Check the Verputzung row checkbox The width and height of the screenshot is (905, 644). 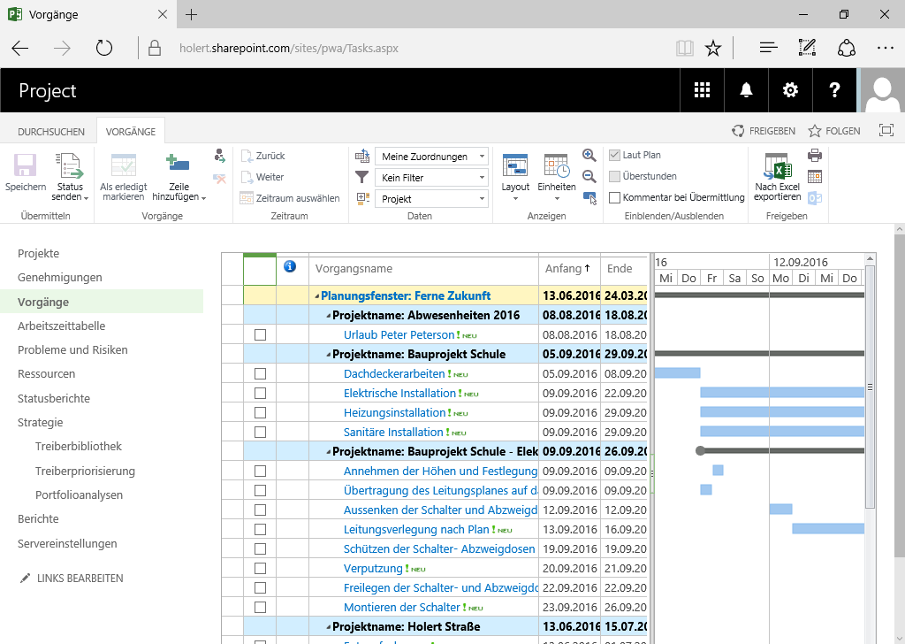(x=261, y=568)
